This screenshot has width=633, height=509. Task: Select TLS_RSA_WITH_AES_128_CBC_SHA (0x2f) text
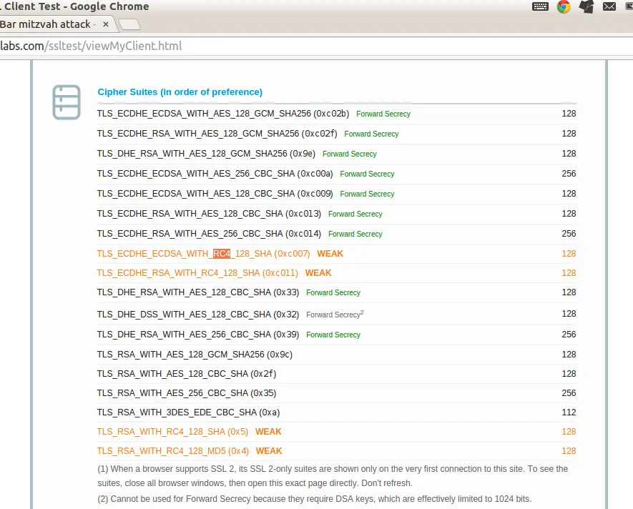187,374
